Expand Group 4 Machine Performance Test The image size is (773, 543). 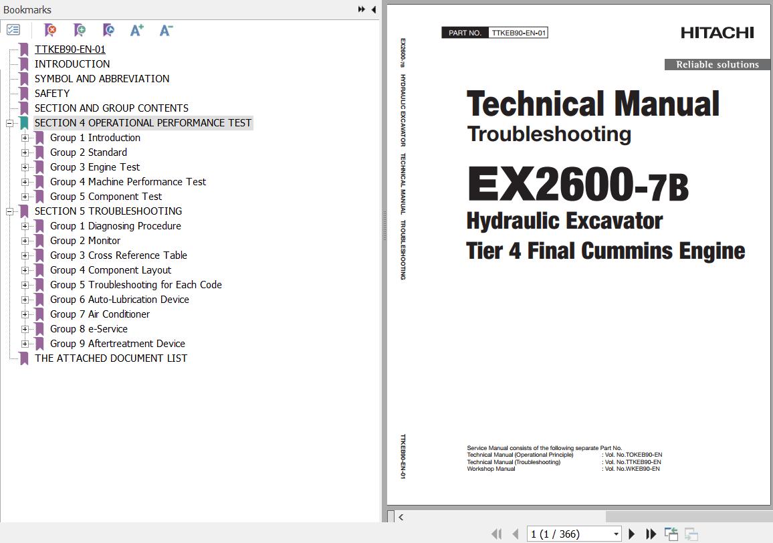click(25, 182)
